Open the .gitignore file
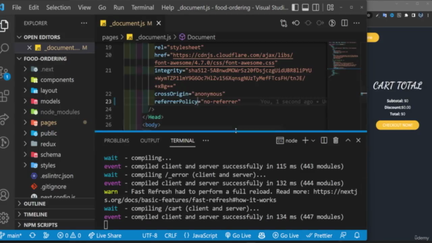432x243 pixels. tap(53, 186)
